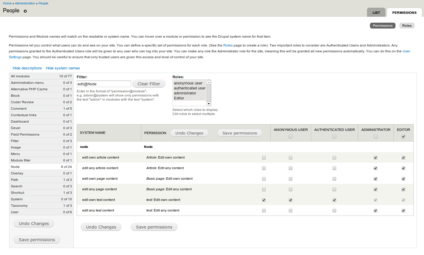This screenshot has height=255, width=424.
Task: Click Save permissions in the left sidebar
Action: pyautogui.click(x=37, y=240)
